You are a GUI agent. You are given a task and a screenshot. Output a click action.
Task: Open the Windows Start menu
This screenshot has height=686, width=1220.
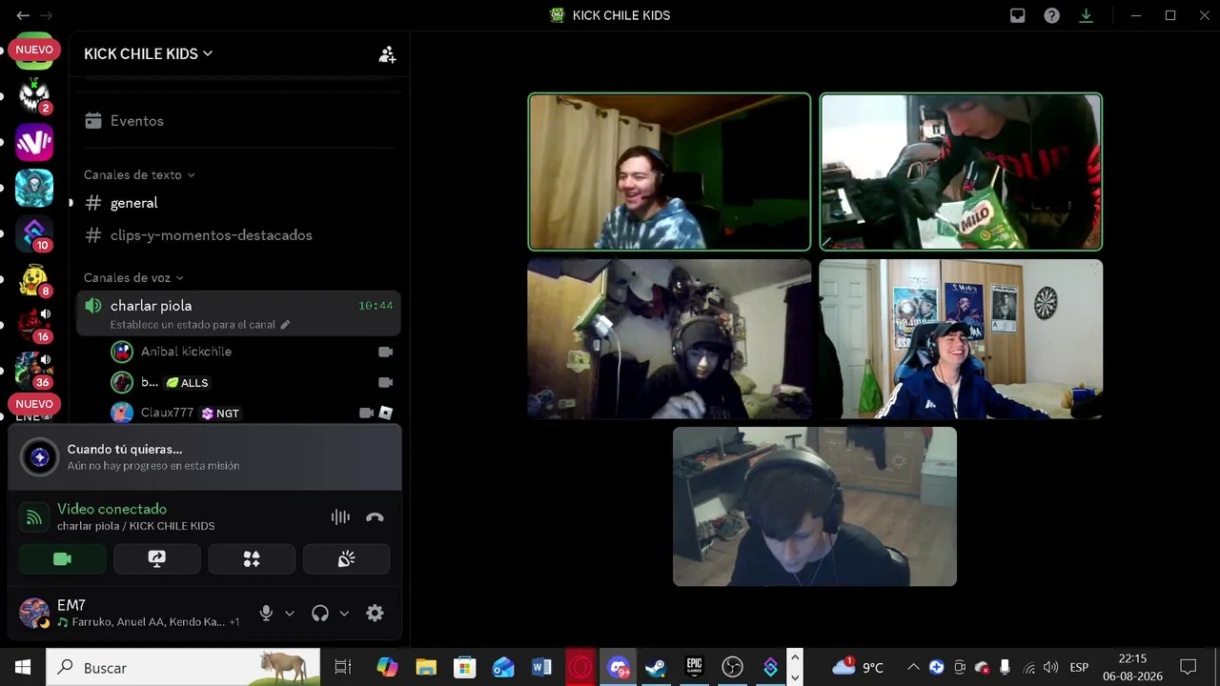tap(23, 667)
